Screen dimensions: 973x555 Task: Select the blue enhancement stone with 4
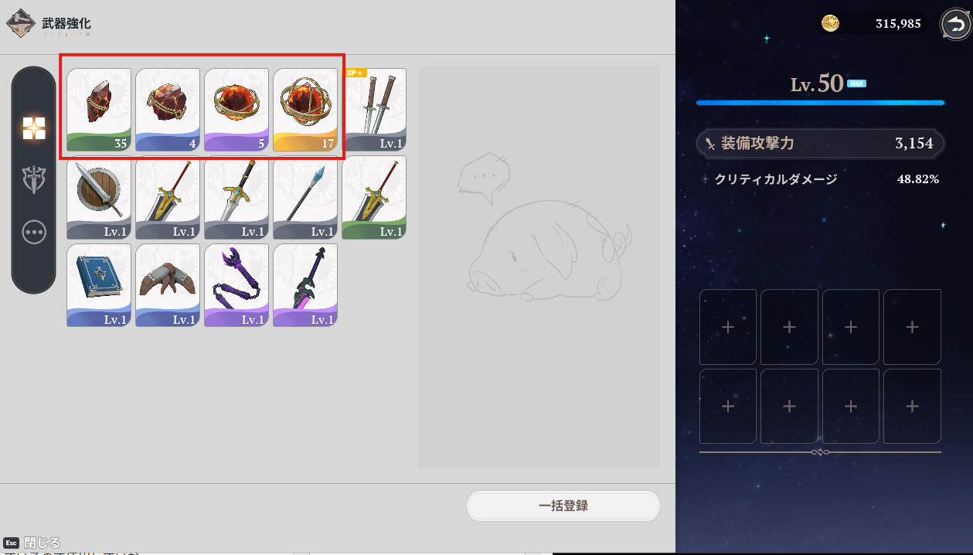168,110
